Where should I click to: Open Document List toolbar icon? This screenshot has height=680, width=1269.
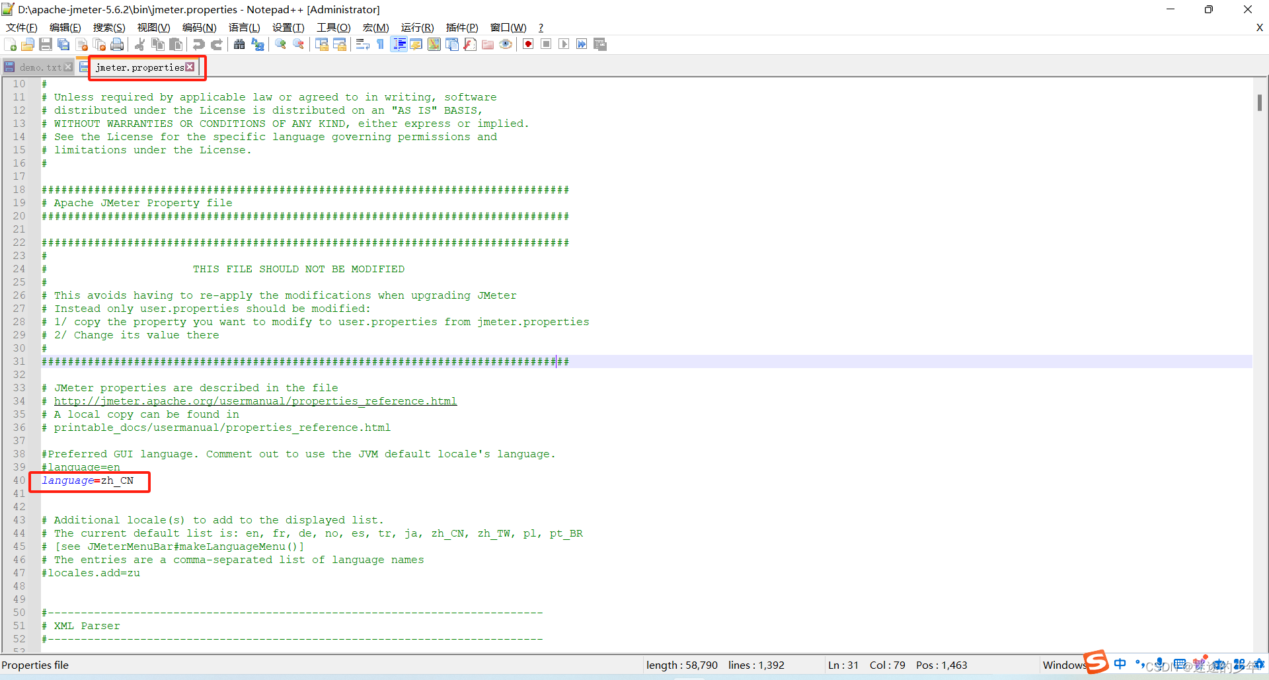452,44
